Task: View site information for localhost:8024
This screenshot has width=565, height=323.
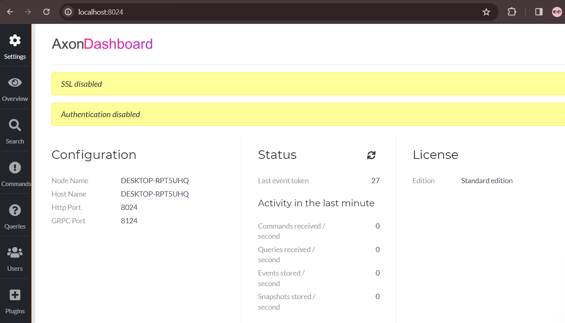Action: tap(68, 12)
